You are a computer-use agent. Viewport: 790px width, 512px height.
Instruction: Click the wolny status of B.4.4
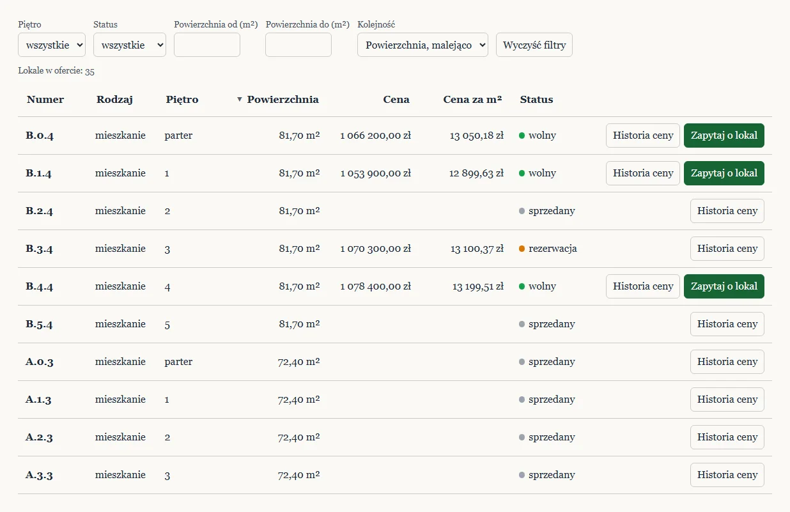(x=538, y=286)
